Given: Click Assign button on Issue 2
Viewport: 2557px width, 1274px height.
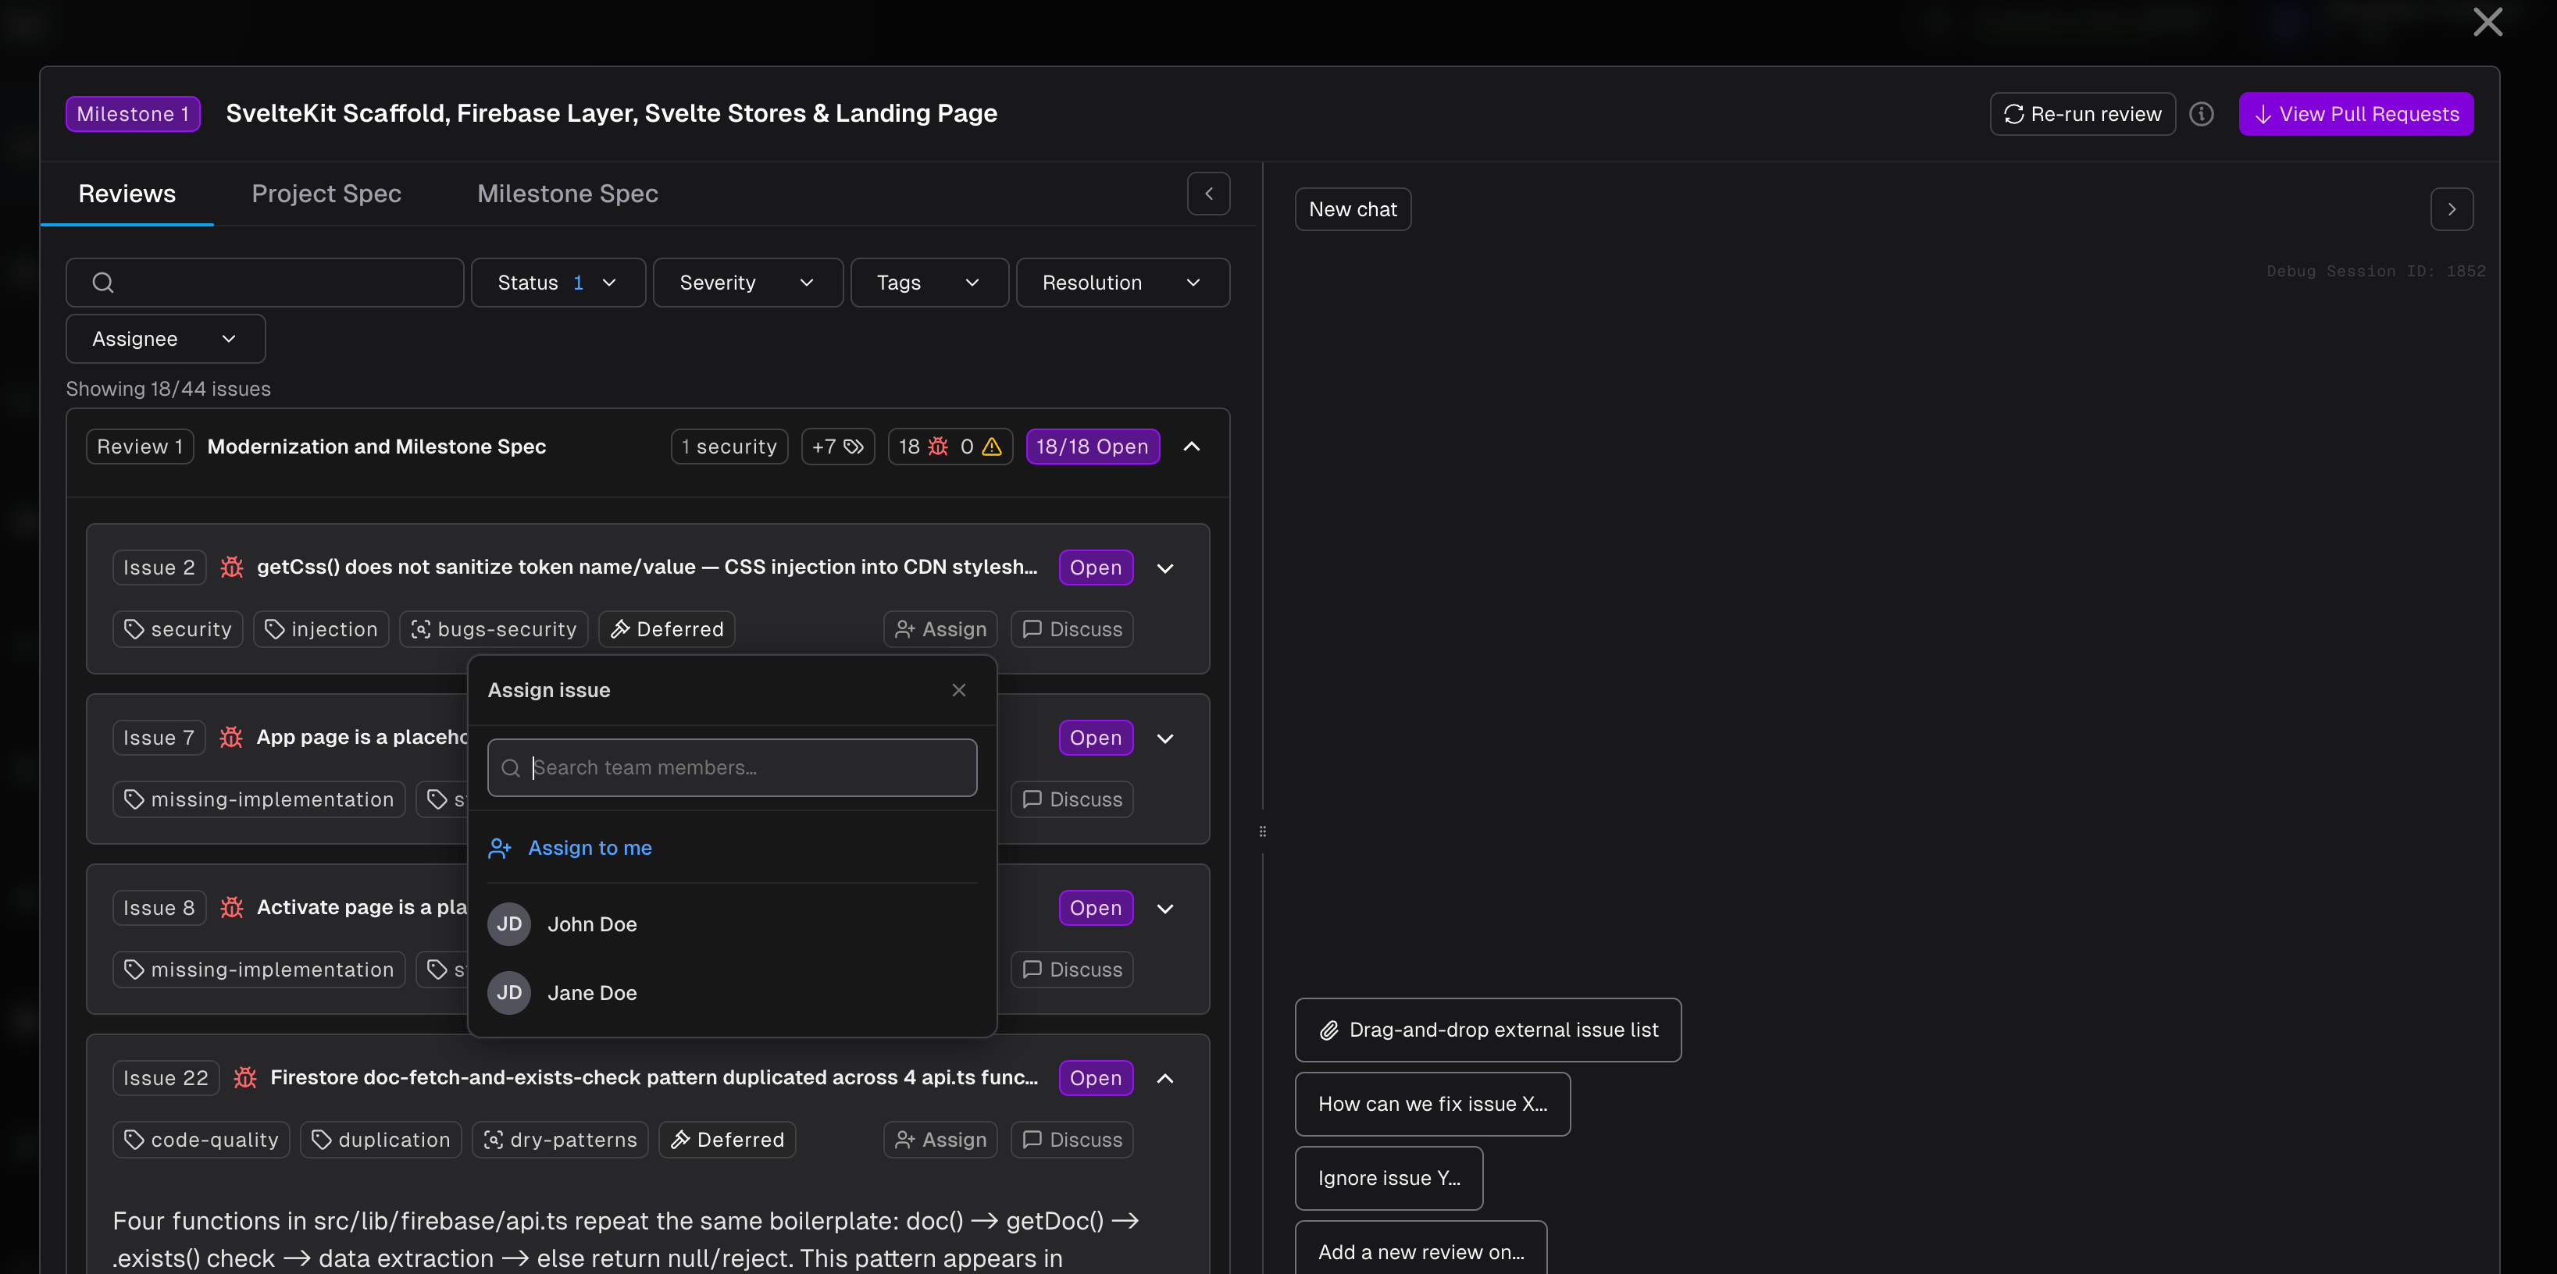Looking at the screenshot, I should click(940, 629).
